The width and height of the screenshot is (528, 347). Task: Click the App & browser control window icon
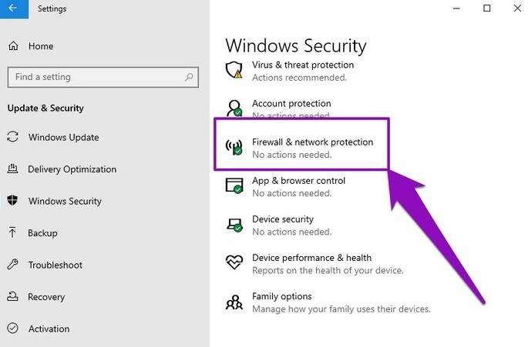[234, 186]
